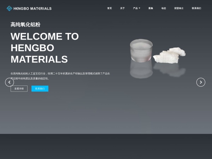Screen dimensions: 212x159
Task: Open the 动态 news menu item
Action: tap(164, 8)
